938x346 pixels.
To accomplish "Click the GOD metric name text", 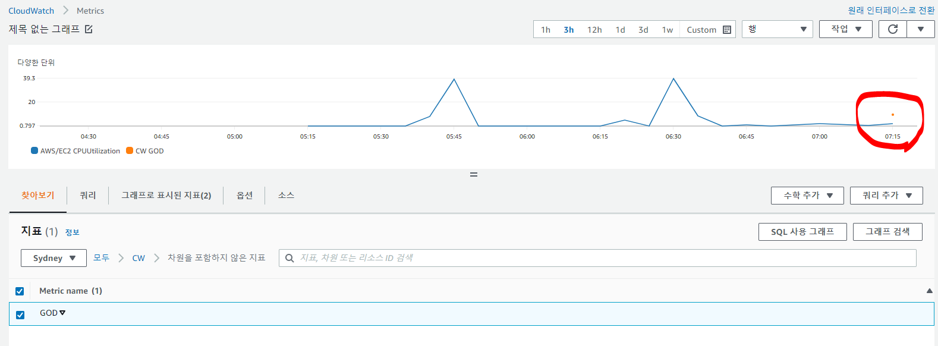I will 49,313.
